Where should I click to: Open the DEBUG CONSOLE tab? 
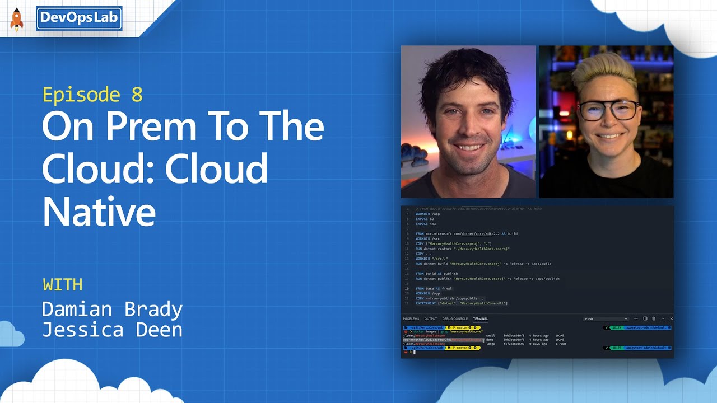tap(455, 318)
